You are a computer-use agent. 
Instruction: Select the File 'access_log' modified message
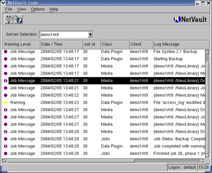179,103
